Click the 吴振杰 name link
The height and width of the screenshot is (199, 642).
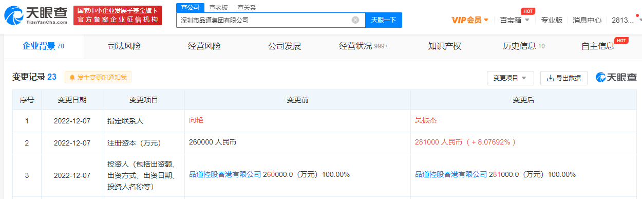point(426,120)
